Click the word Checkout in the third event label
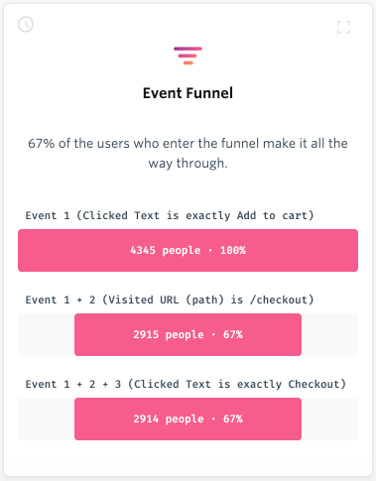The image size is (376, 481). click(x=313, y=384)
